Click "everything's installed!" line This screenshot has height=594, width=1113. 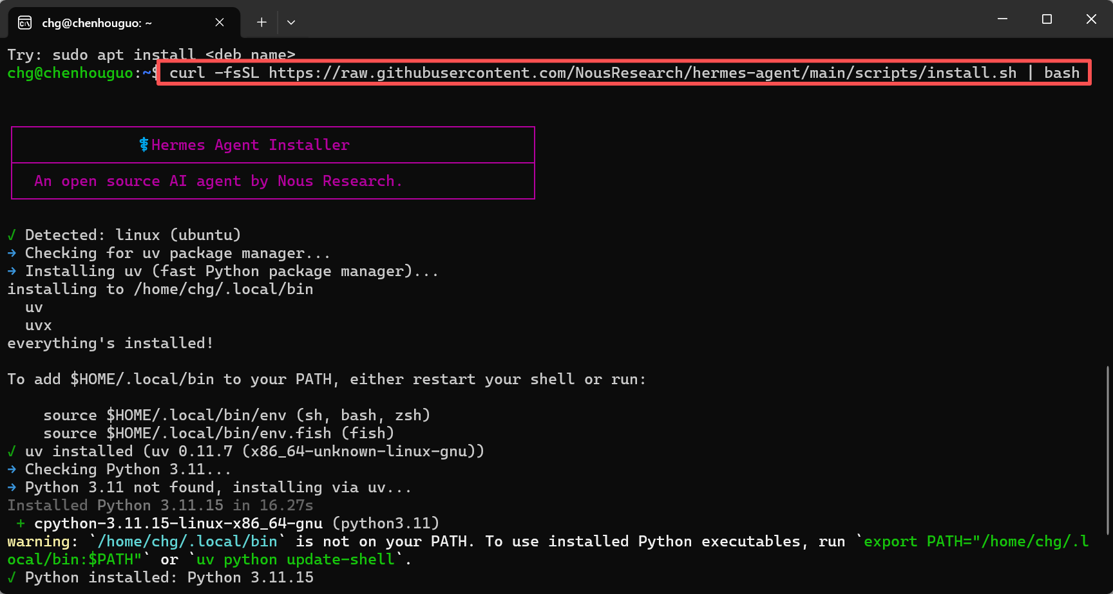click(110, 343)
